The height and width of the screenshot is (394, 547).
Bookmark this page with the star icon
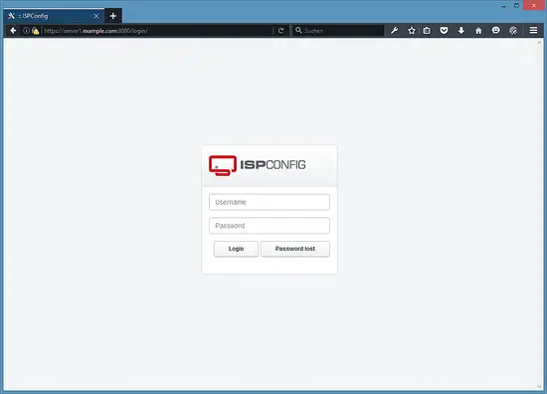tap(412, 31)
